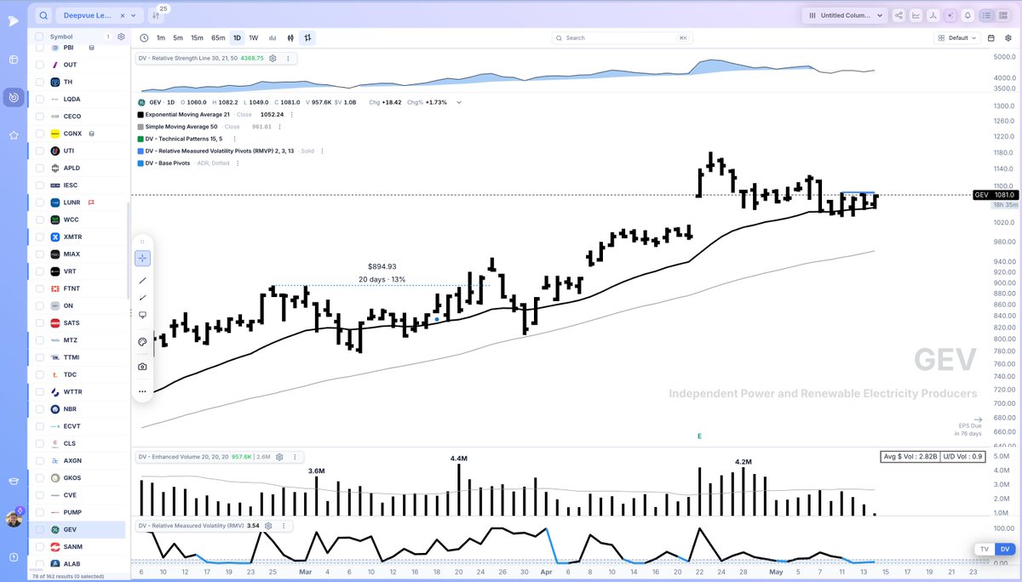This screenshot has width=1022, height=582.
Task: Switch to list view layout
Action: coord(986,14)
